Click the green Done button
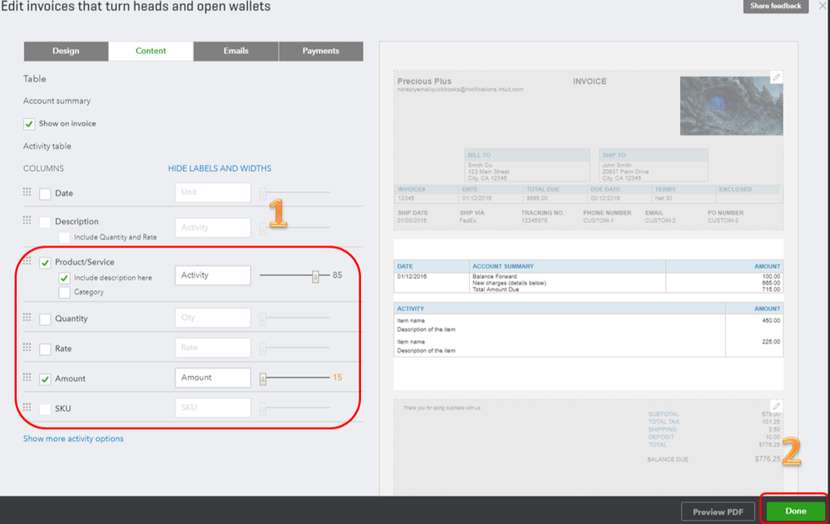This screenshot has width=830, height=524. tap(796, 511)
